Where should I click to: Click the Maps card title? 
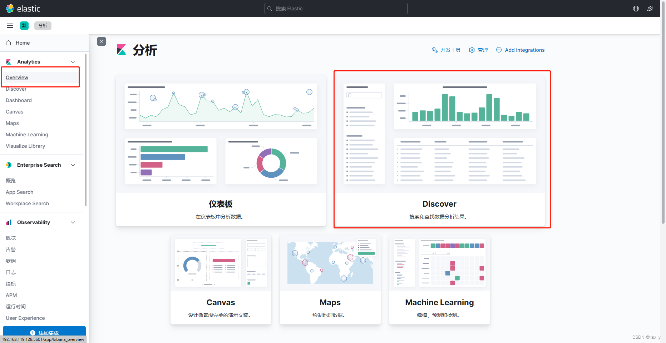[x=330, y=303]
